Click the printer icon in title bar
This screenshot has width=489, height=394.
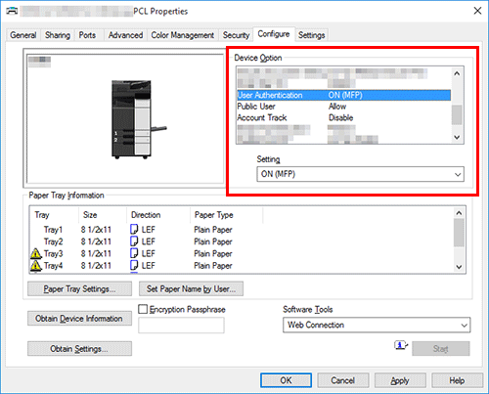point(13,11)
